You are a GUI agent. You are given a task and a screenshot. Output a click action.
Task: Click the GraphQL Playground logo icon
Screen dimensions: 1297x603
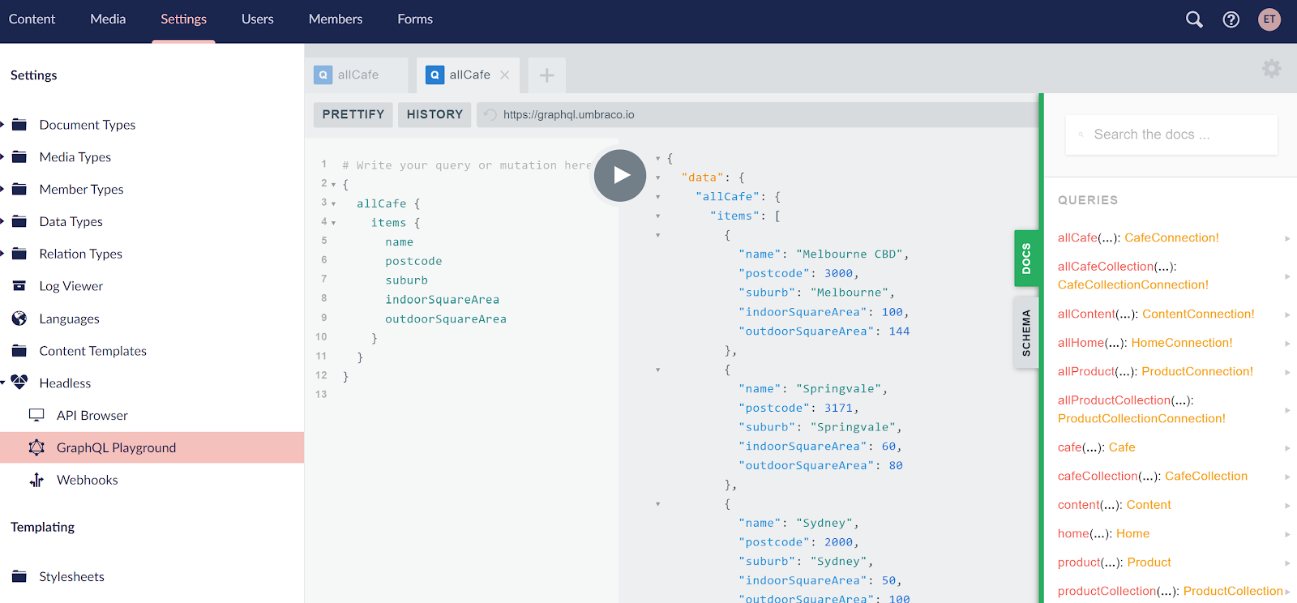[x=36, y=447]
